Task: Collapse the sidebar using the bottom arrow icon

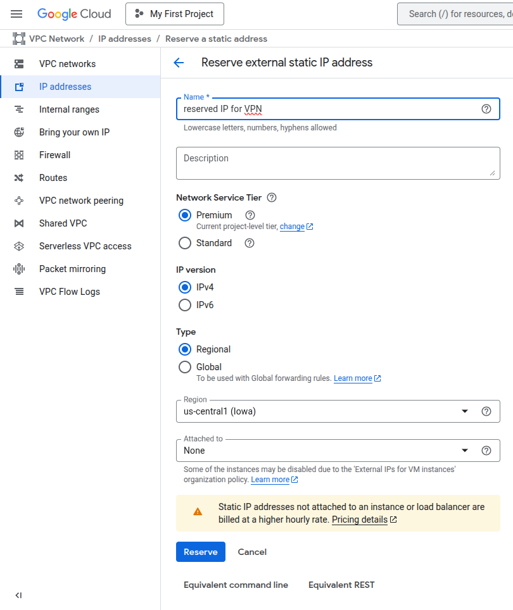Action: point(18,595)
